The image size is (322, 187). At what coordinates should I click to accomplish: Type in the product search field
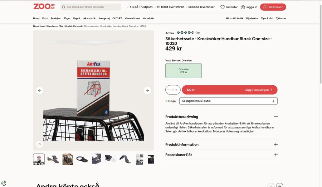point(93,7)
